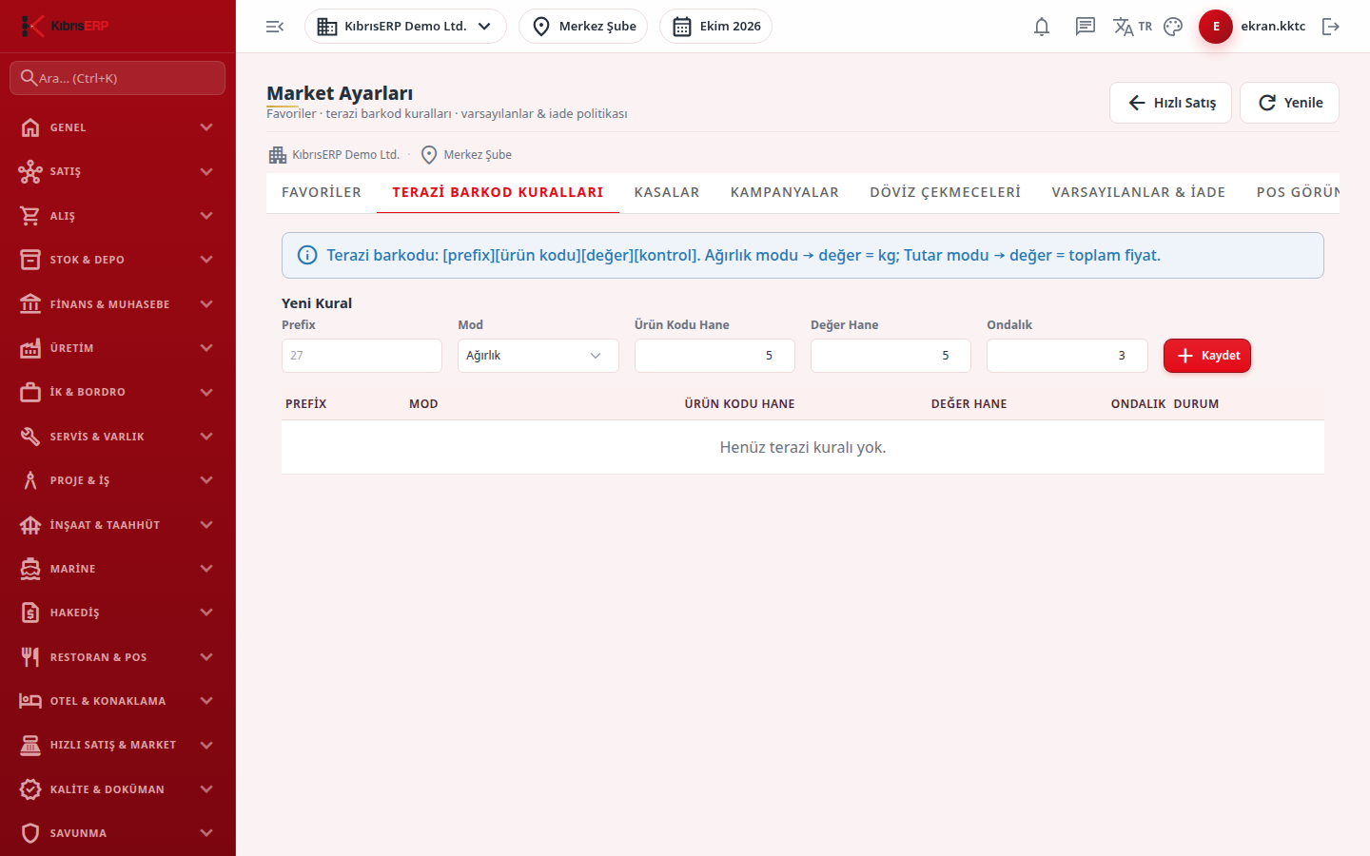Screen dimensions: 1370x856
Task: Click the ekran.kktc user avatar
Action: pos(1216,27)
